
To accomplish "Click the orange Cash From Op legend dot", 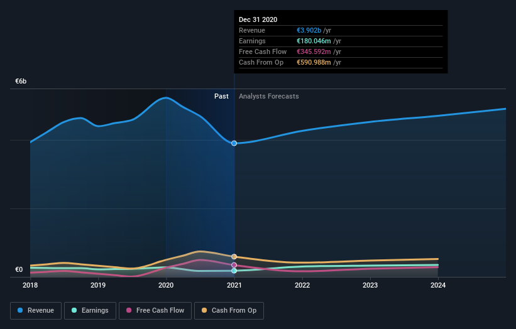I will click(204, 310).
